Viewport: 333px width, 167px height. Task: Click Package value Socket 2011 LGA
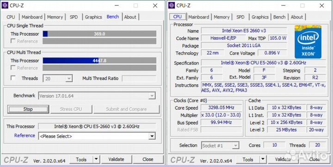244,45
